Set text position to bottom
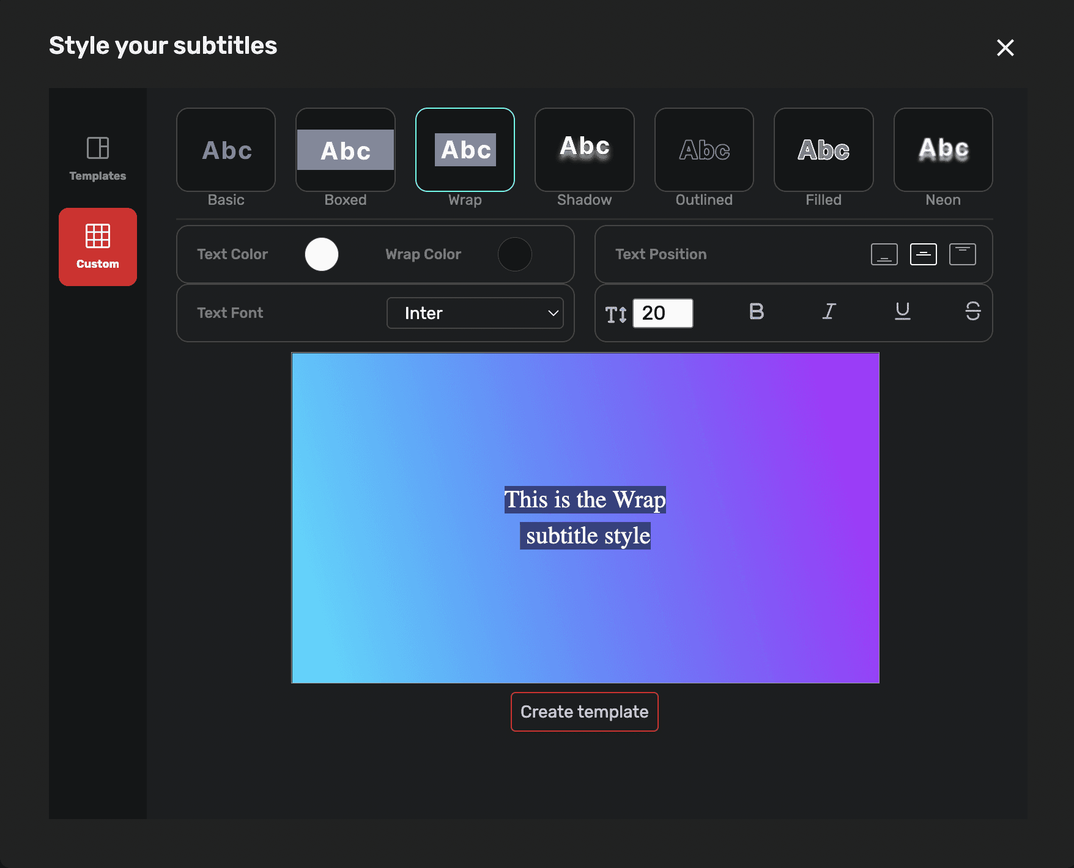The width and height of the screenshot is (1074, 868). [884, 254]
